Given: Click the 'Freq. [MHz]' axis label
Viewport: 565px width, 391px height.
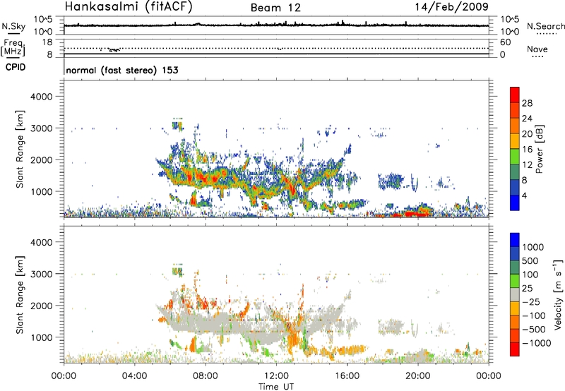Looking at the screenshot, I should coord(13,48).
